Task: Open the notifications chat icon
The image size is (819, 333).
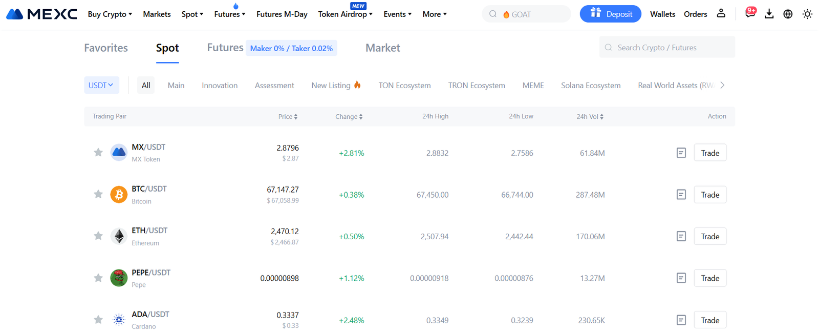Action: click(750, 14)
